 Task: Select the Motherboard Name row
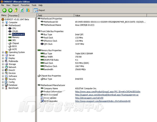click(x=68, y=25)
